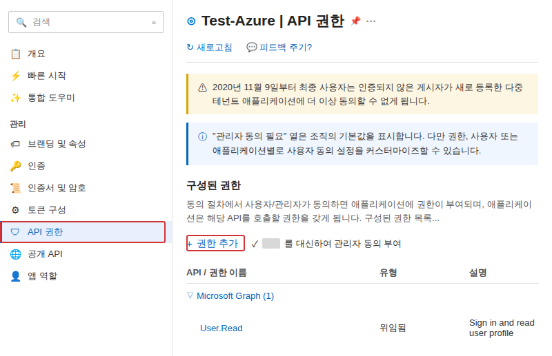The height and width of the screenshot is (356, 552).
Task: Click the 피드백 주기 speech bubble icon
Action: pos(251,47)
